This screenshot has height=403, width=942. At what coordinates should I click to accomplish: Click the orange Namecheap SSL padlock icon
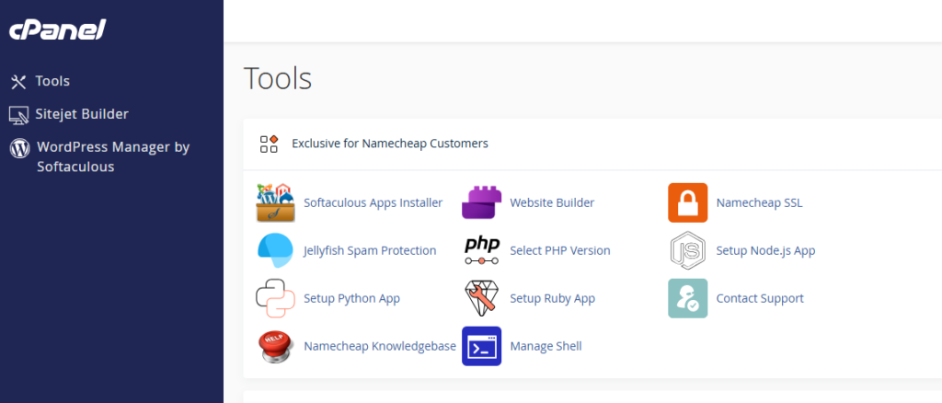(x=687, y=203)
